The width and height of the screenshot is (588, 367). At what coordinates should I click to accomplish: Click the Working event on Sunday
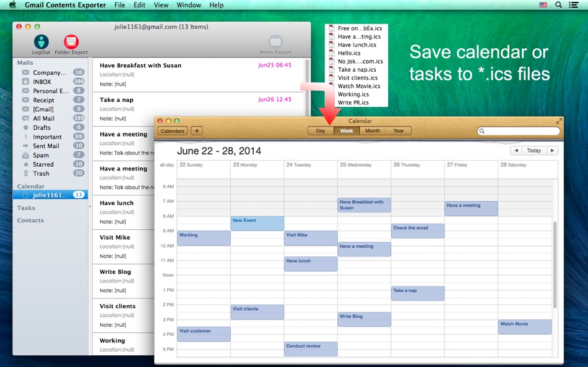click(204, 238)
